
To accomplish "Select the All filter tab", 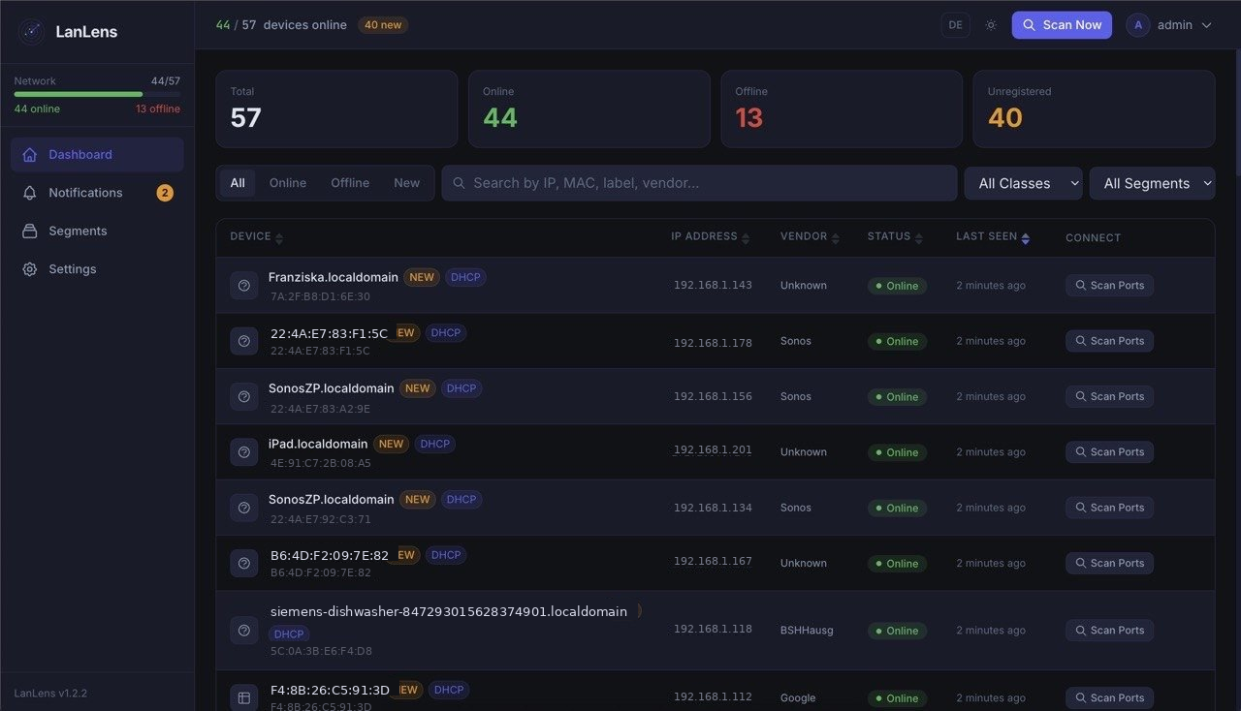I will tap(238, 183).
